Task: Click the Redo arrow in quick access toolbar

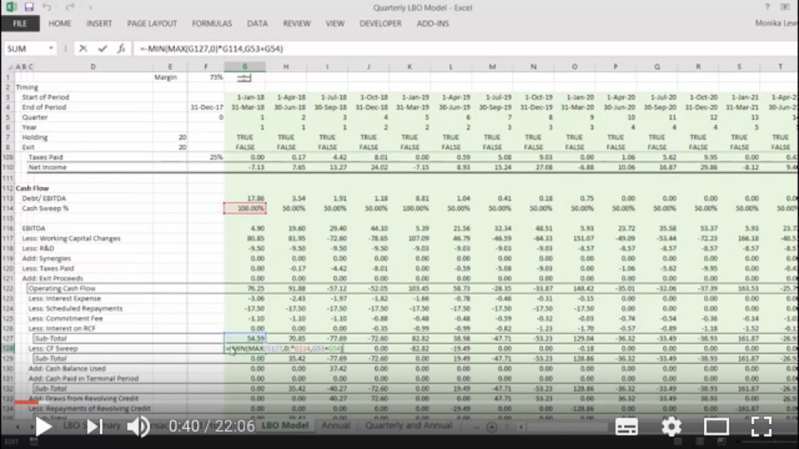Action: point(70,7)
